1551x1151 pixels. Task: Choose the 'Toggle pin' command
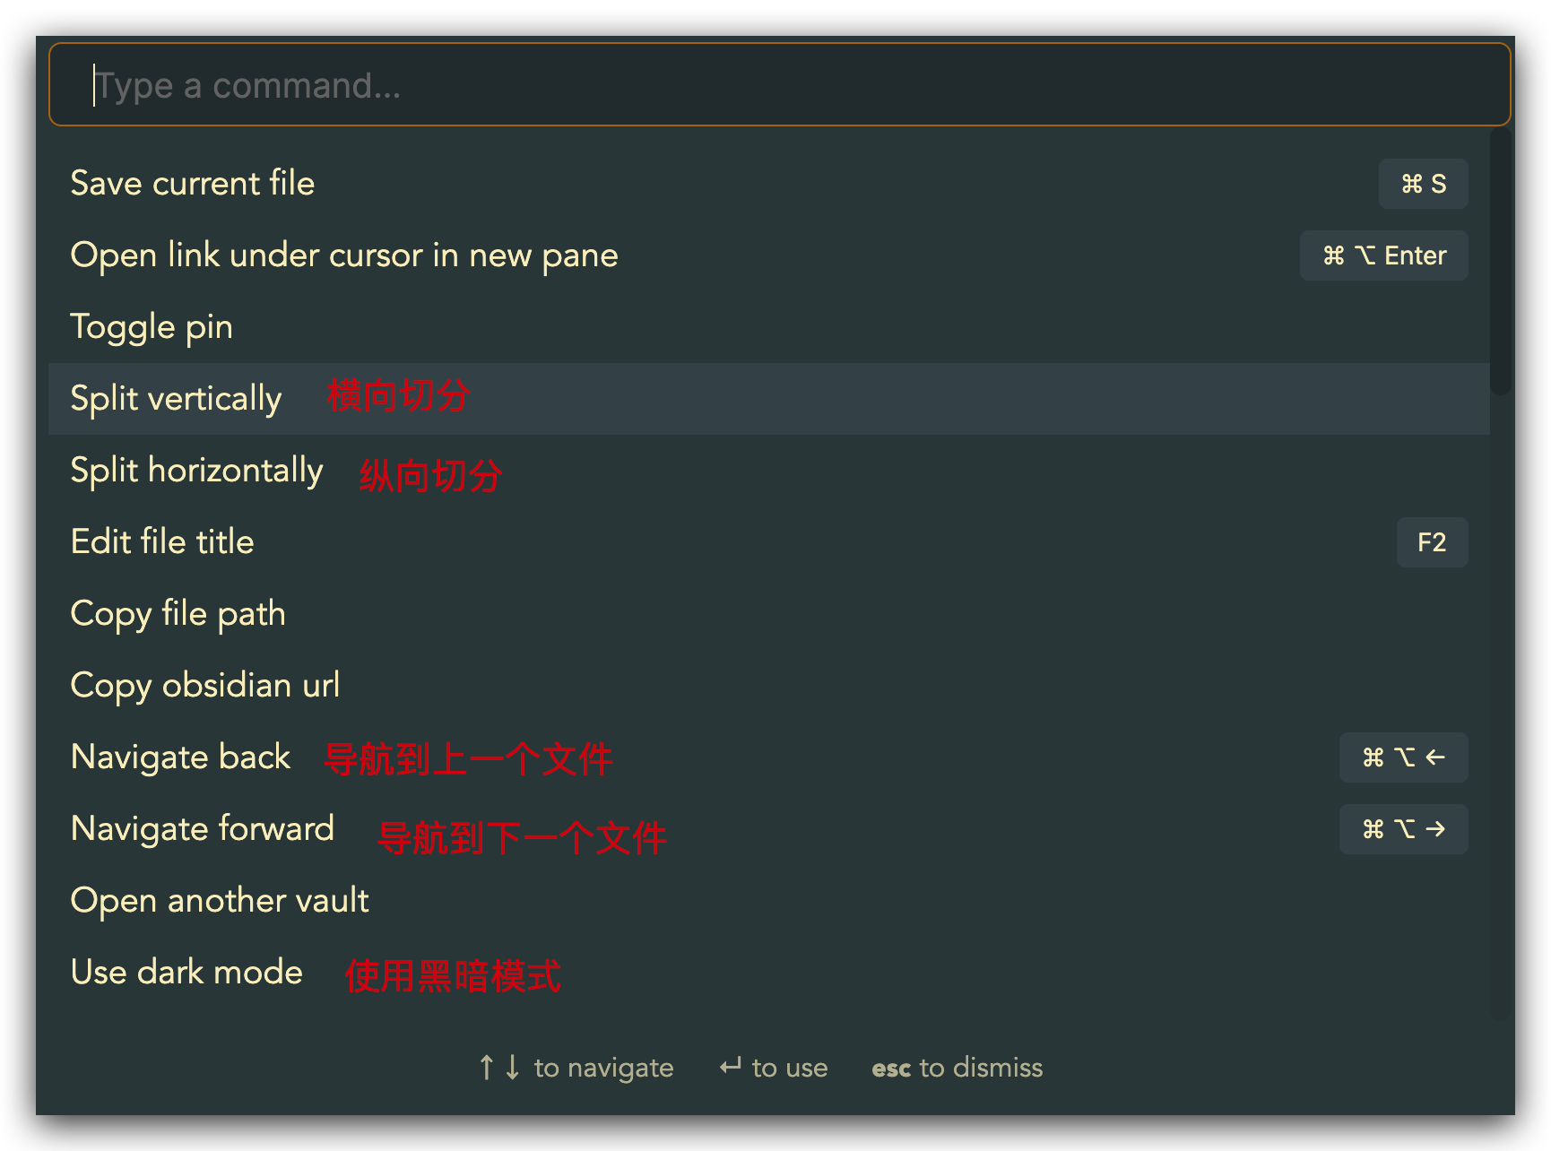point(769,327)
